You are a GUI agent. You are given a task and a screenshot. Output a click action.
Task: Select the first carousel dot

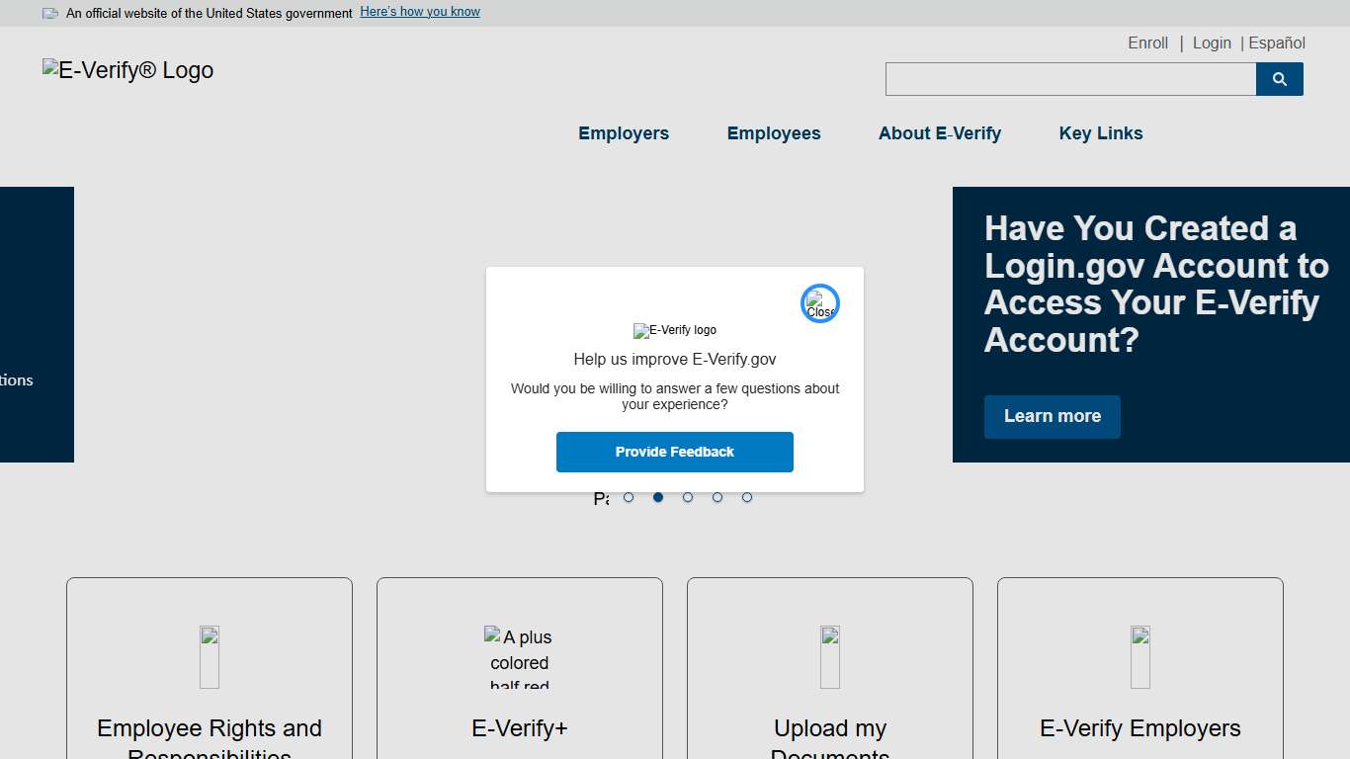[x=629, y=497]
